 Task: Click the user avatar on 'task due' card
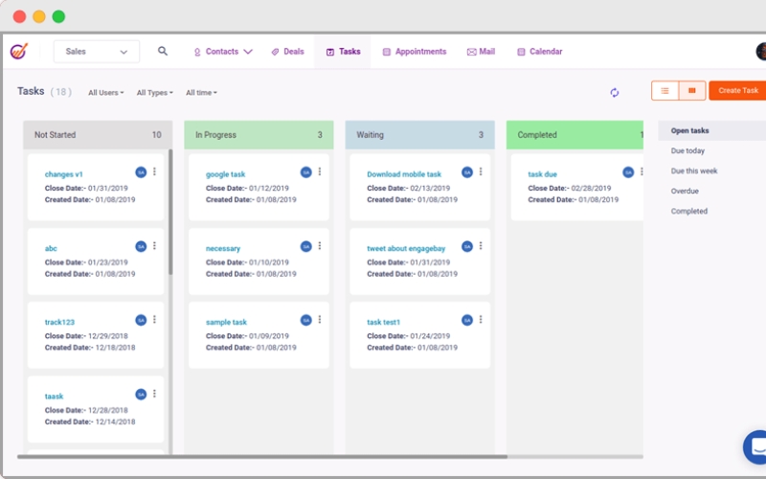[628, 172]
